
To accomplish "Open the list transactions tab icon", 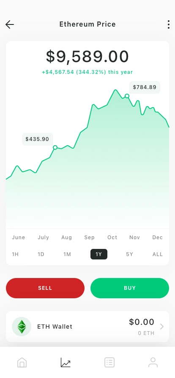I will [109, 362].
